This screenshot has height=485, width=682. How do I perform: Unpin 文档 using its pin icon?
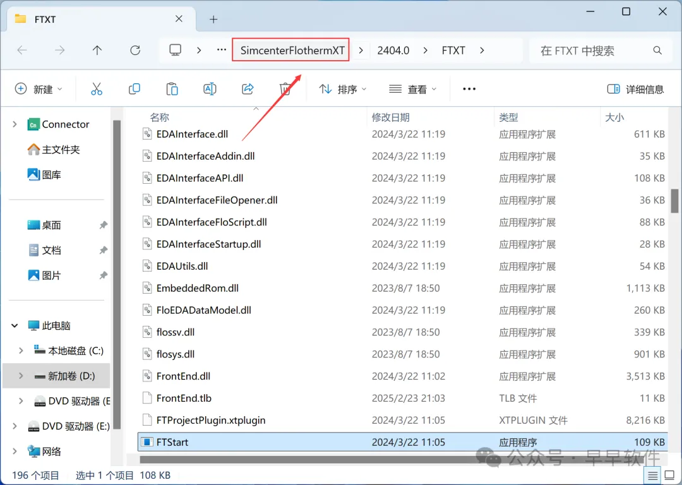[103, 250]
